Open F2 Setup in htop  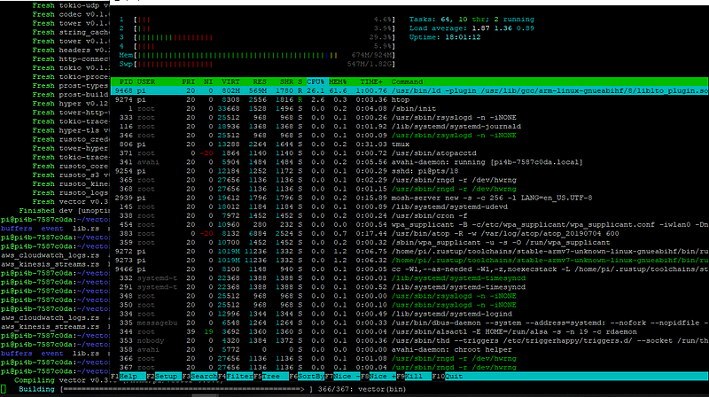[164, 377]
